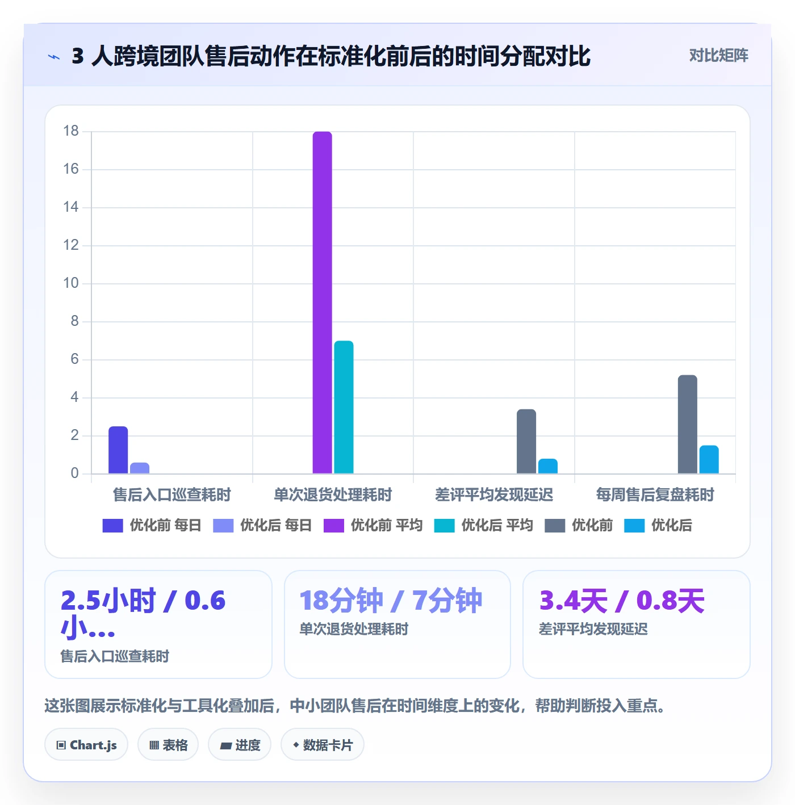Toggle the 优化后 每日 legend swatch

pos(223,526)
